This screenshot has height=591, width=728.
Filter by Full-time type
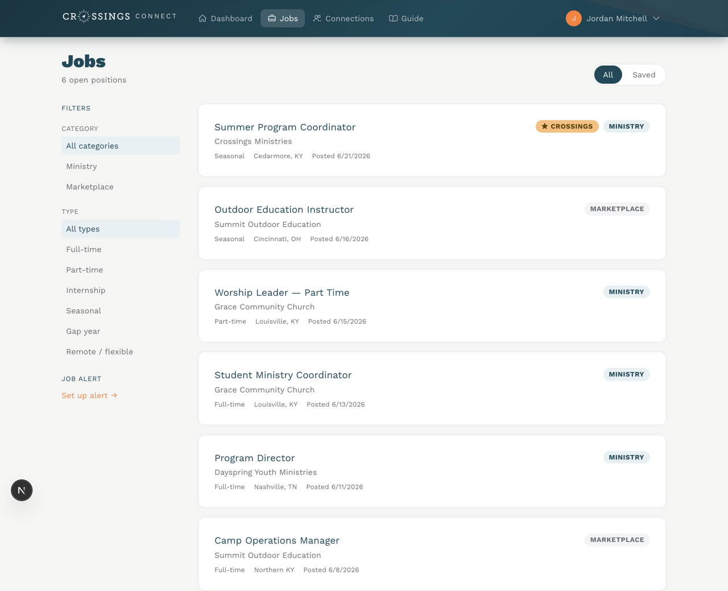(x=121, y=249)
